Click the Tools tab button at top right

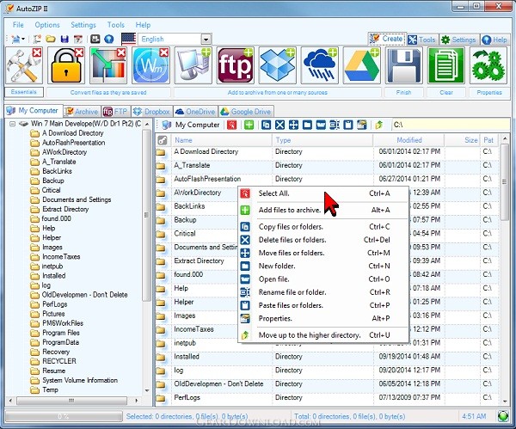pyautogui.click(x=422, y=40)
